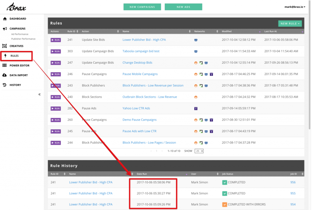This screenshot has width=312, height=210.
Task: Open the Power Editor grid icon
Action: pos(4,66)
